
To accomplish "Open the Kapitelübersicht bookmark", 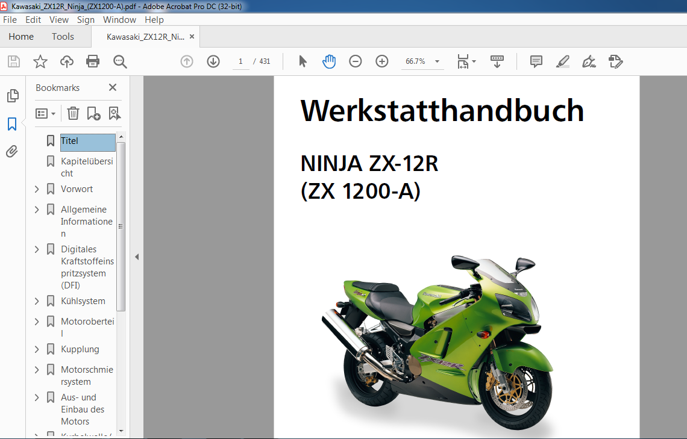I will pyautogui.click(x=87, y=167).
